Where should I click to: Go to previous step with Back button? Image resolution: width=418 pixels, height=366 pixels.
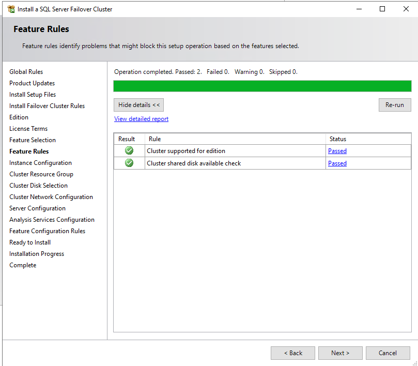click(x=293, y=353)
